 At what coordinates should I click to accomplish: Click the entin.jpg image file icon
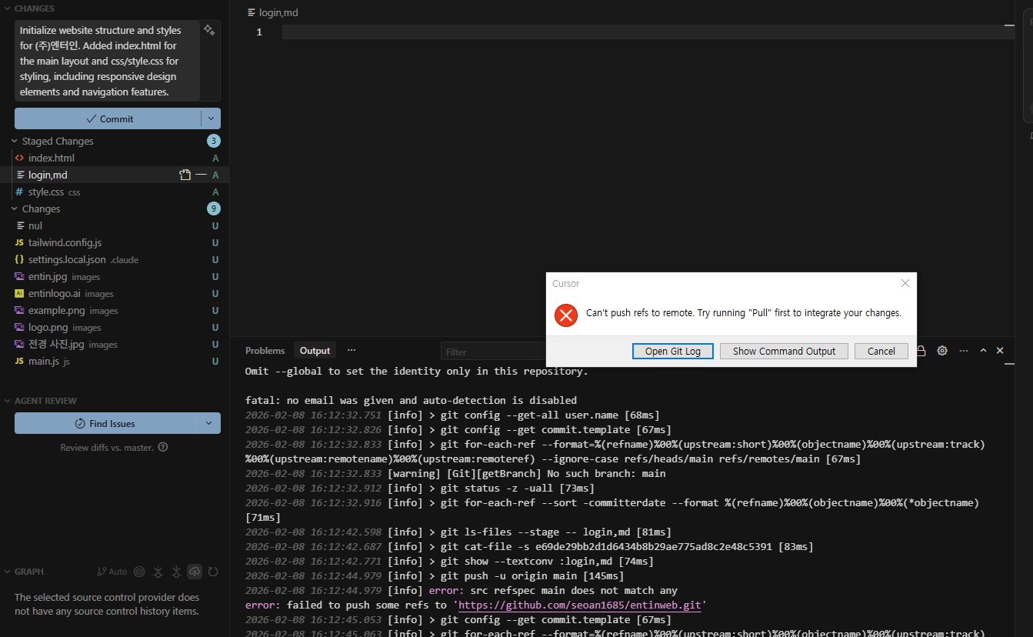point(19,276)
